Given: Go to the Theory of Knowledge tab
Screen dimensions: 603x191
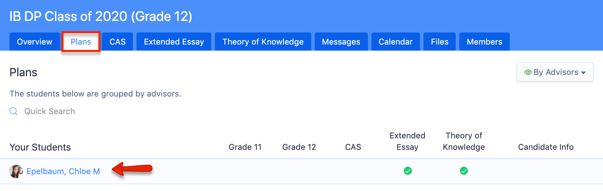Looking at the screenshot, I should (263, 42).
